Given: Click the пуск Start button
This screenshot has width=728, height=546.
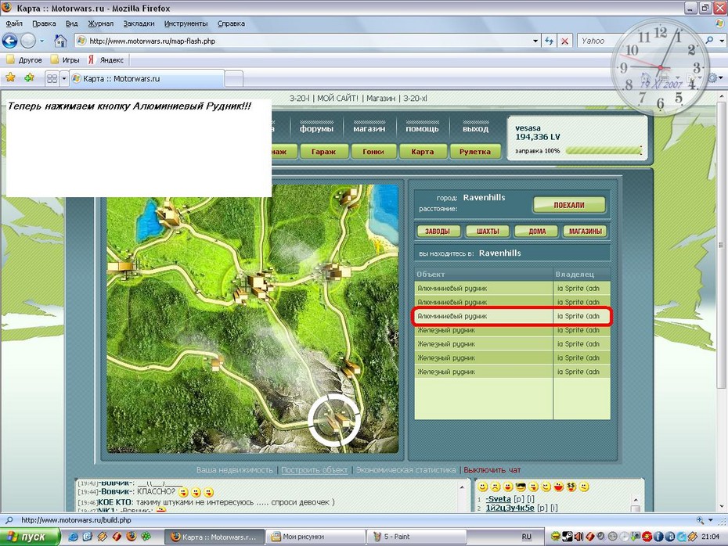Looking at the screenshot, I should click(x=31, y=537).
